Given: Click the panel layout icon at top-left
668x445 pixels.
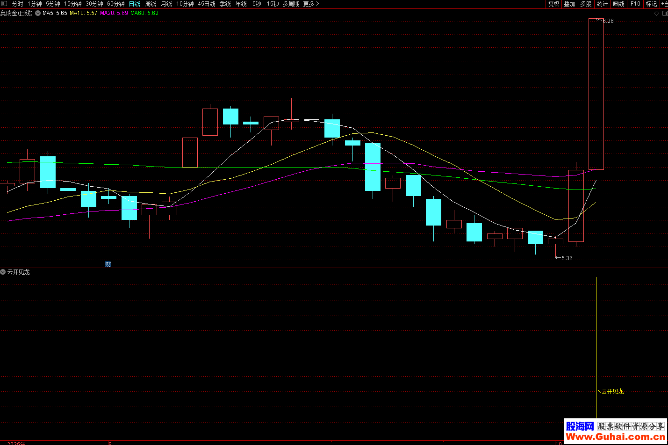Looking at the screenshot, I should [4, 4].
